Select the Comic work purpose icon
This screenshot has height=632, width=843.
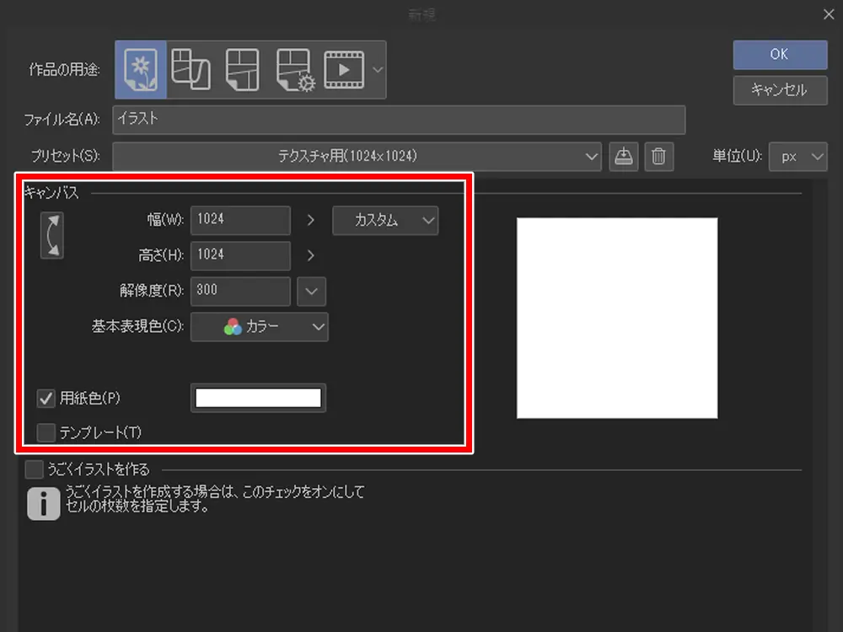click(191, 69)
